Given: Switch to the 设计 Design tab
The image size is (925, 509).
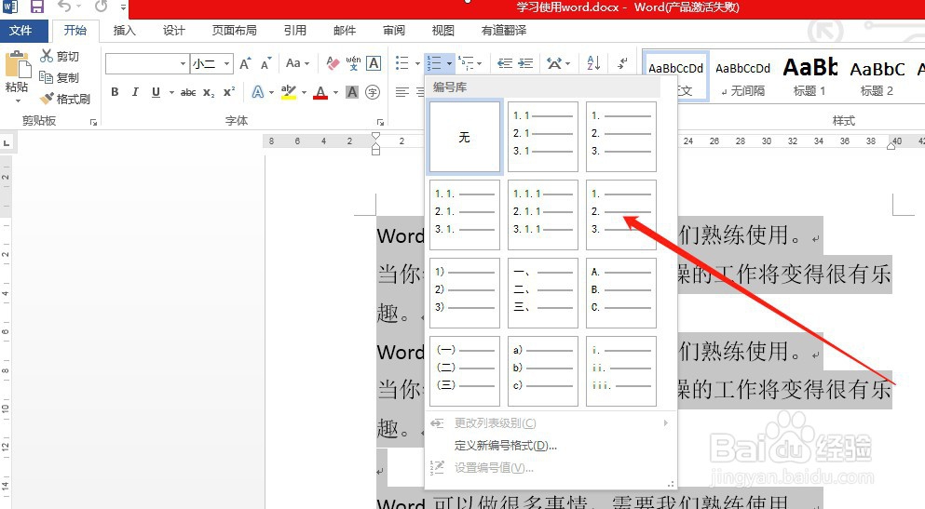Looking at the screenshot, I should (x=174, y=30).
